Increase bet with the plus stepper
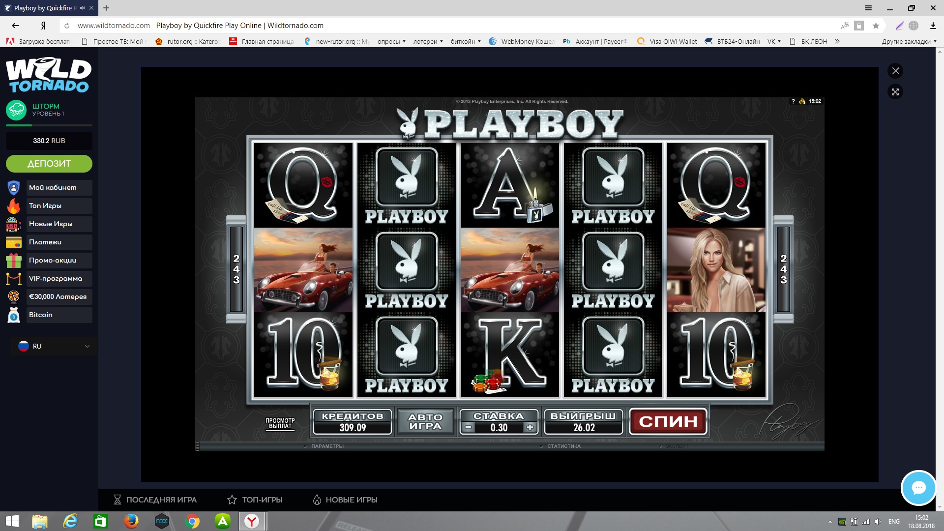Viewport: 944px width, 531px height. (530, 427)
